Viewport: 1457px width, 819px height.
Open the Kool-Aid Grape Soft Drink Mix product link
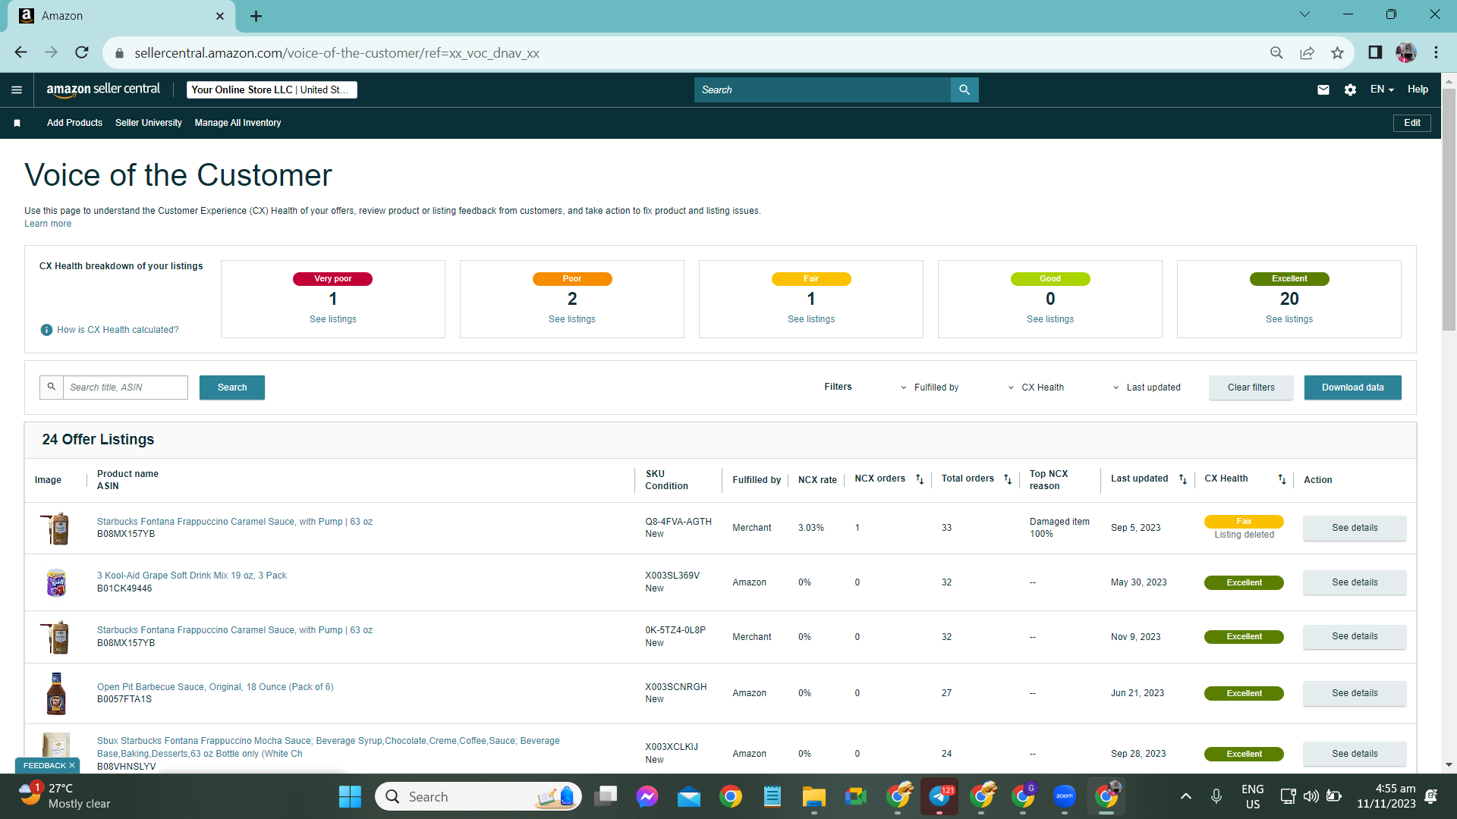pyautogui.click(x=192, y=576)
